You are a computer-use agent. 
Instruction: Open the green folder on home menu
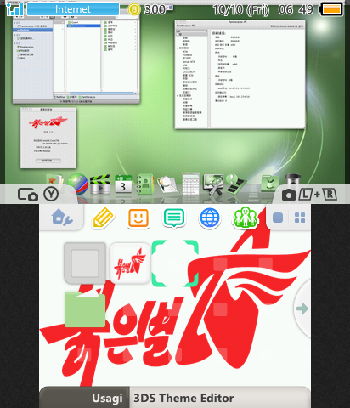tap(85, 309)
